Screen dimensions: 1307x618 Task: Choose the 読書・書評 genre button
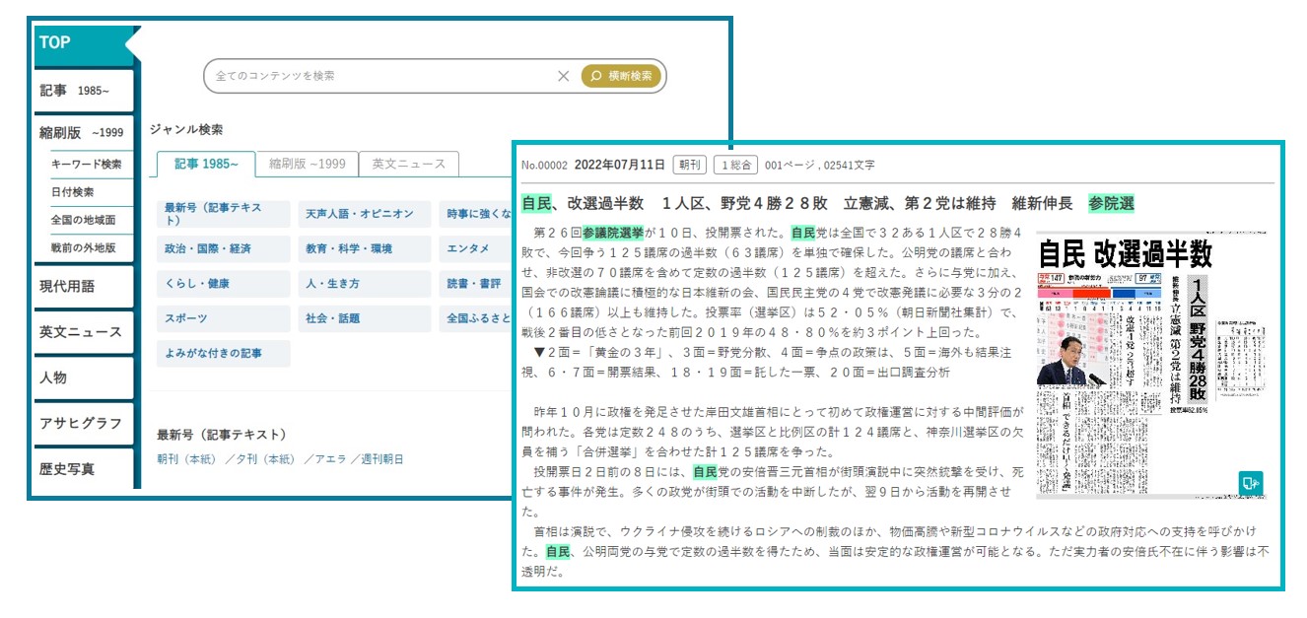coord(476,284)
